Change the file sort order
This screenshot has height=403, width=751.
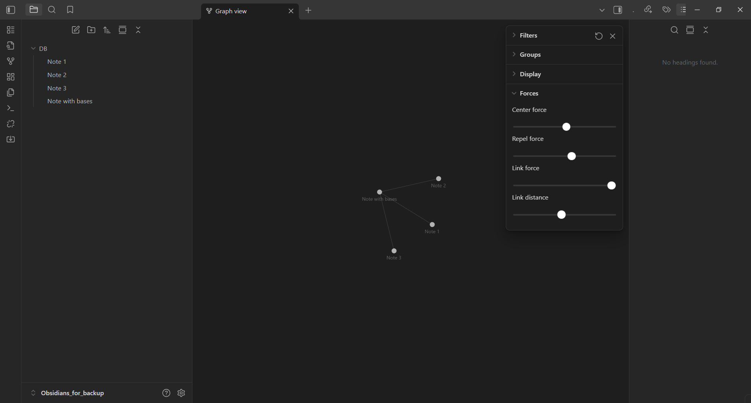(x=107, y=30)
